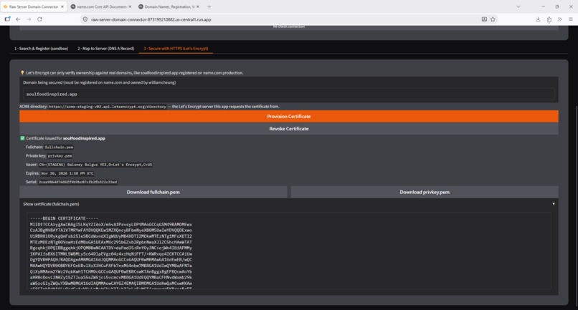Show more tools chevron overflow icon
The width and height of the screenshot is (578, 310).
(x=559, y=19)
